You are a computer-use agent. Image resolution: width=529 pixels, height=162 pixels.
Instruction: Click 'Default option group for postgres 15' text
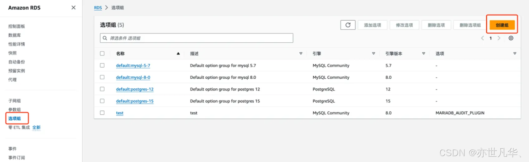(225, 101)
